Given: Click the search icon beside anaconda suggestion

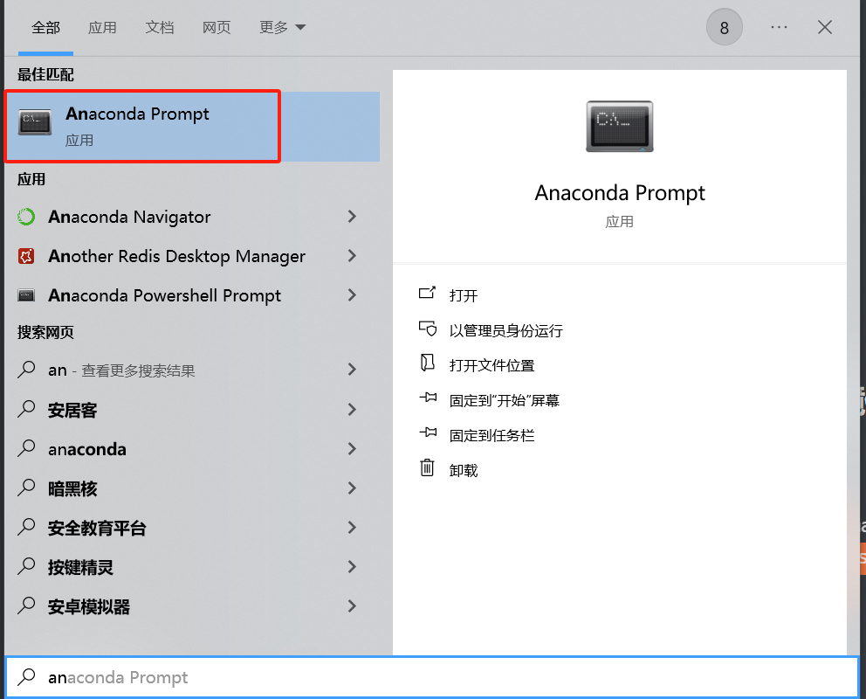Looking at the screenshot, I should (26, 448).
